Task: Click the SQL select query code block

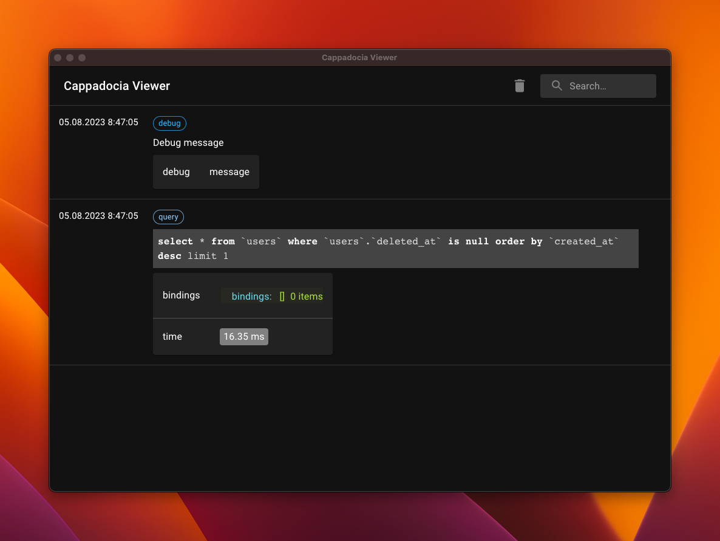Action: tap(395, 249)
